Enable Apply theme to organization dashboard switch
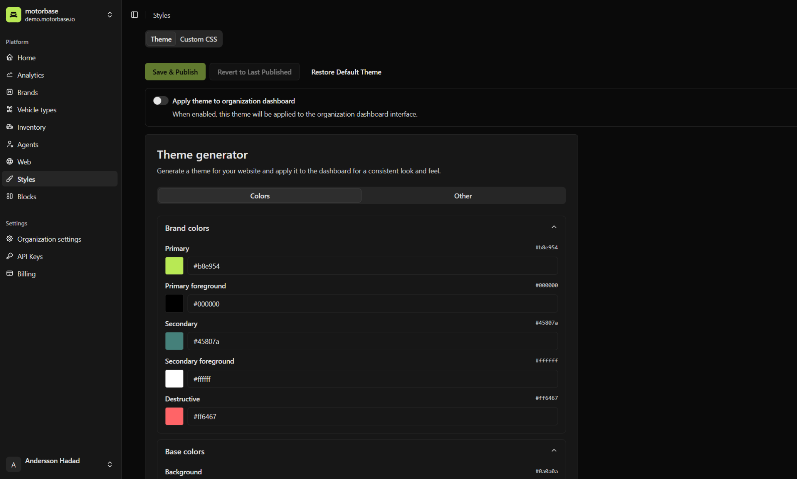 pyautogui.click(x=160, y=101)
